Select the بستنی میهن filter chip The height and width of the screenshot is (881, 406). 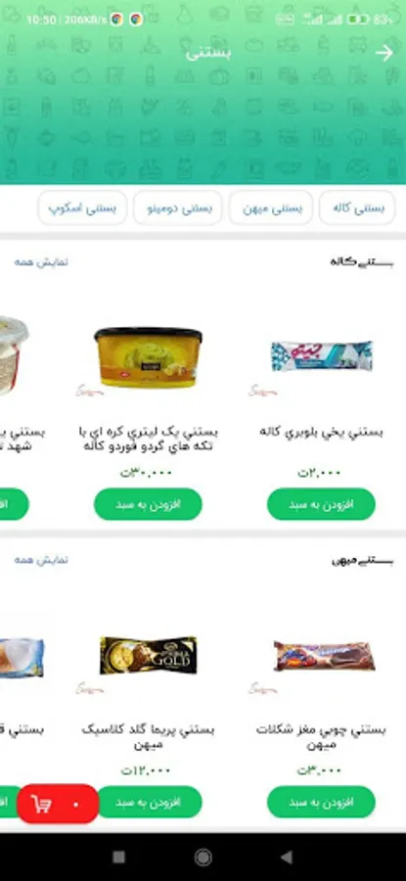pyautogui.click(x=271, y=208)
